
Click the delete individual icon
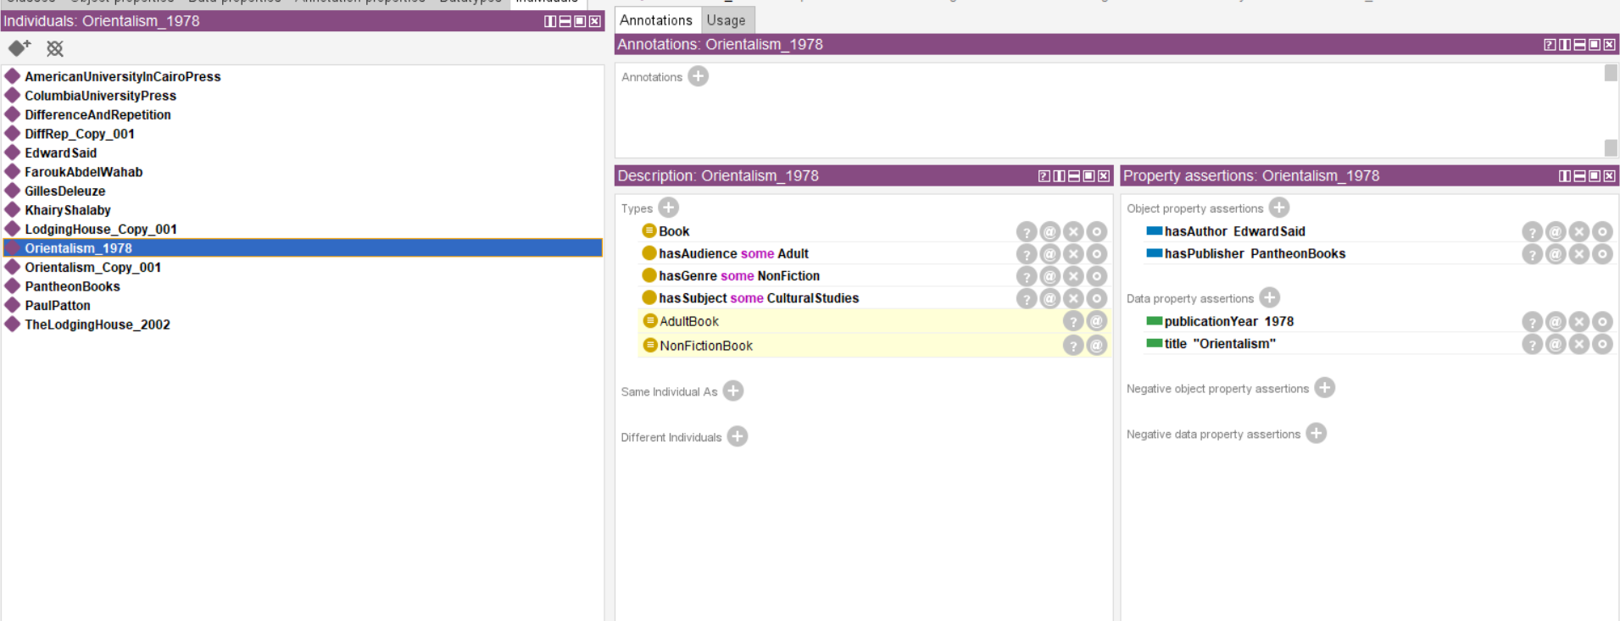[x=55, y=48]
